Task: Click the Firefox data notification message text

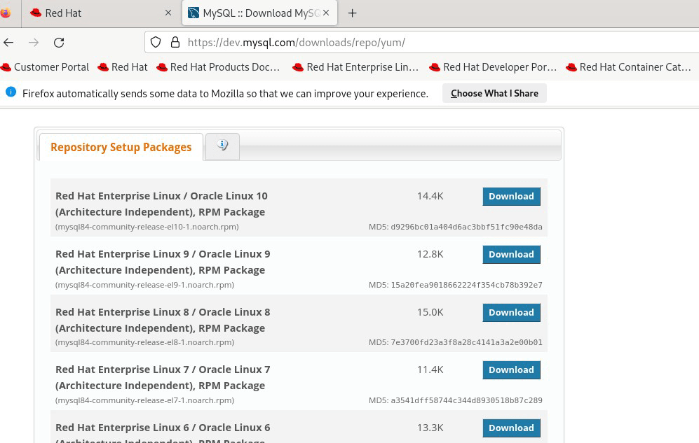Action: pyautogui.click(x=225, y=93)
